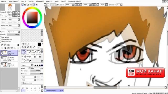The image size is (168, 94).
Task: Select the hand pan tool
Action: pyautogui.click(x=31, y=47)
